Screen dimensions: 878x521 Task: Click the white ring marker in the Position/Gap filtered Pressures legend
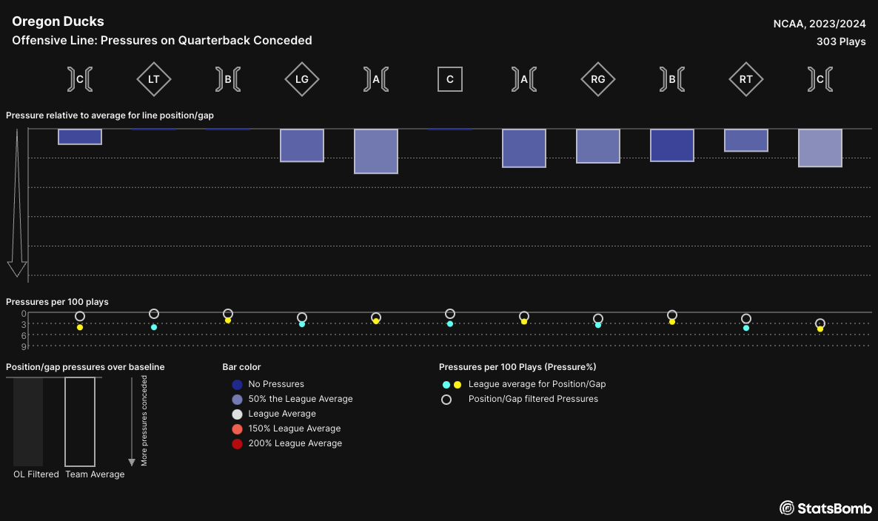(x=446, y=400)
